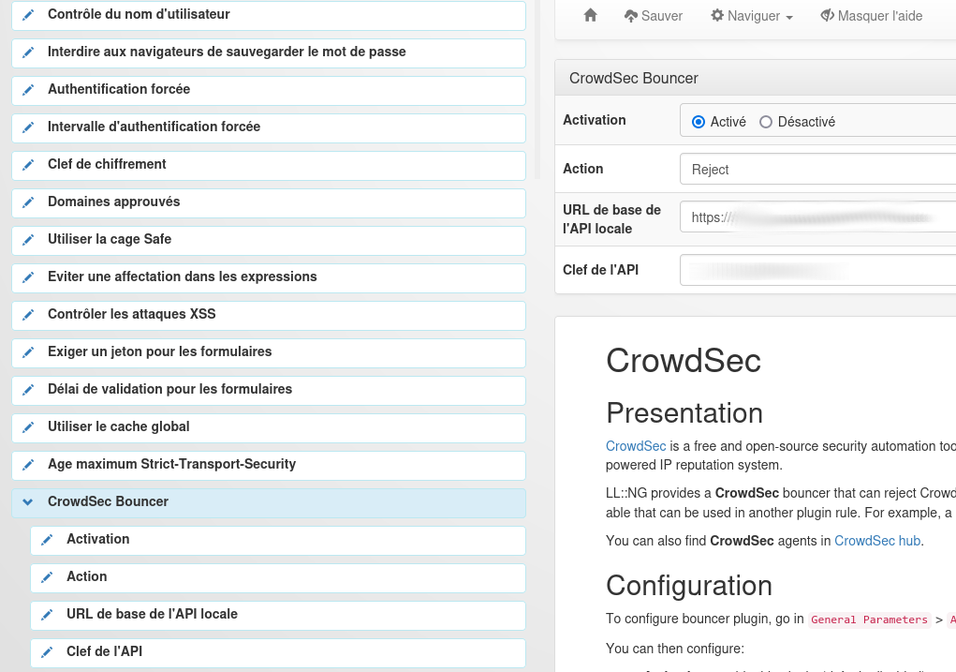Open the CrowdSec hub link

coord(877,541)
